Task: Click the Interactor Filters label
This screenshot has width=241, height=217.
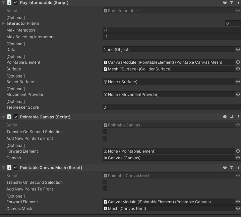Action: point(23,23)
